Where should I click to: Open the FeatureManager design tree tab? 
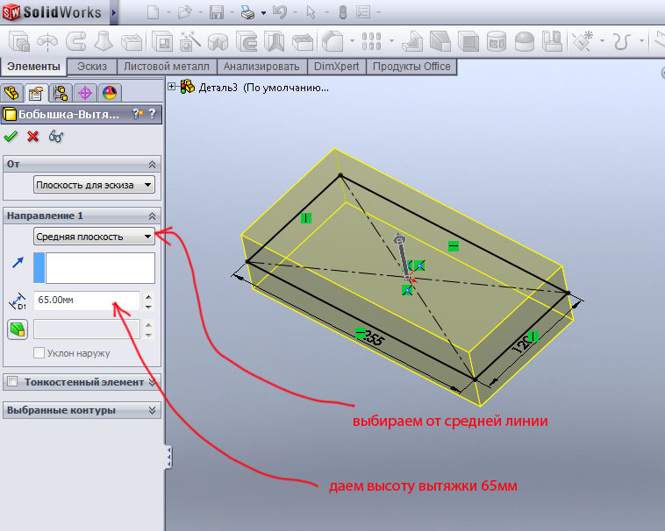(x=12, y=93)
